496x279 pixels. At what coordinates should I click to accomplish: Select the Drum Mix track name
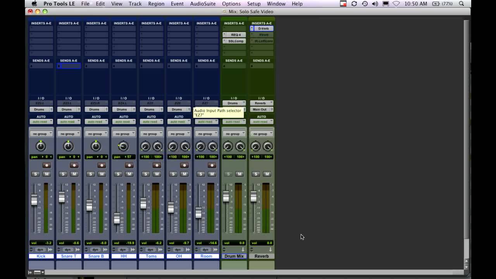234,256
